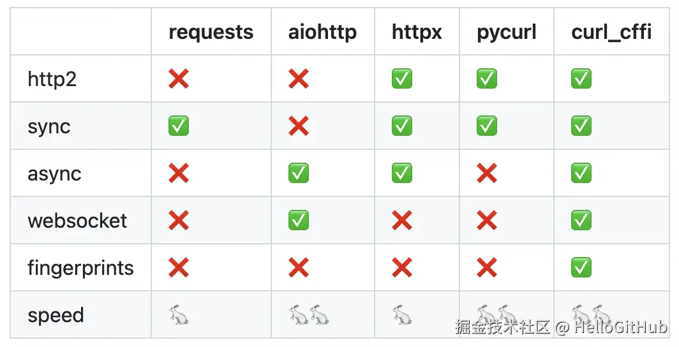Click the rabbit icon in requests speed cell
679x347 pixels.
pyautogui.click(x=178, y=314)
